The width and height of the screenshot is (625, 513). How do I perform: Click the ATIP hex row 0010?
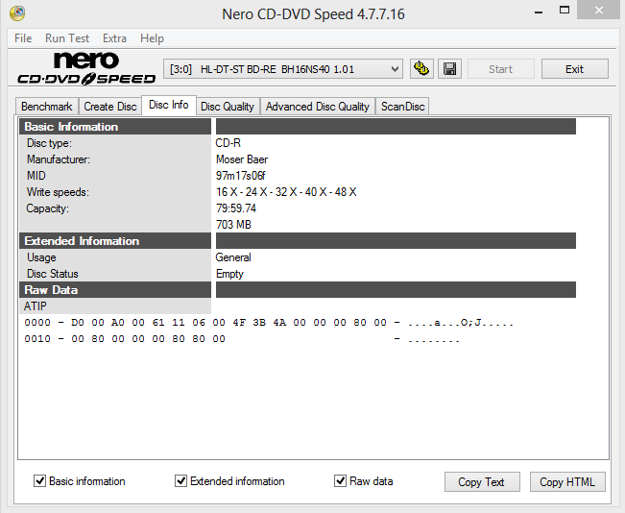click(242, 339)
